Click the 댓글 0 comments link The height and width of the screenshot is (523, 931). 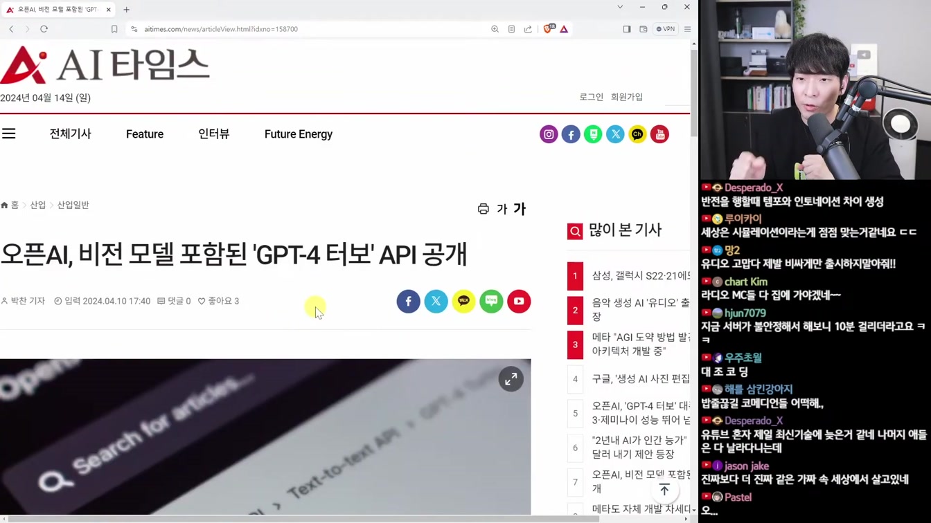pyautogui.click(x=174, y=301)
